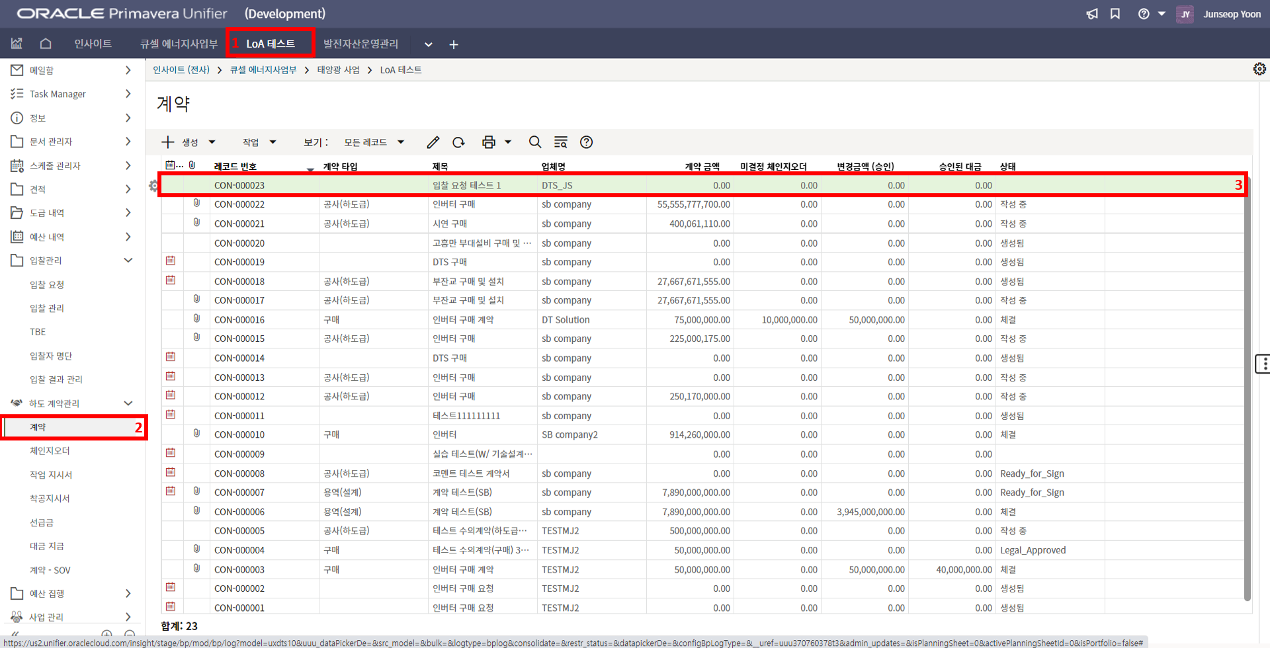Open page settings gear at top right
The image size is (1270, 648).
tap(1259, 69)
